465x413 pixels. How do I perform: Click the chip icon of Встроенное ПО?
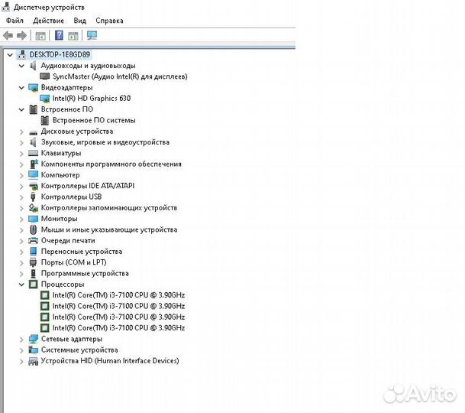coord(34,109)
